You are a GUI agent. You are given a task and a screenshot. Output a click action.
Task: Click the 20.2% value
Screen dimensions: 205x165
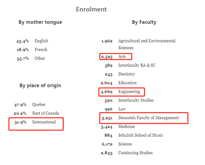click(x=20, y=113)
